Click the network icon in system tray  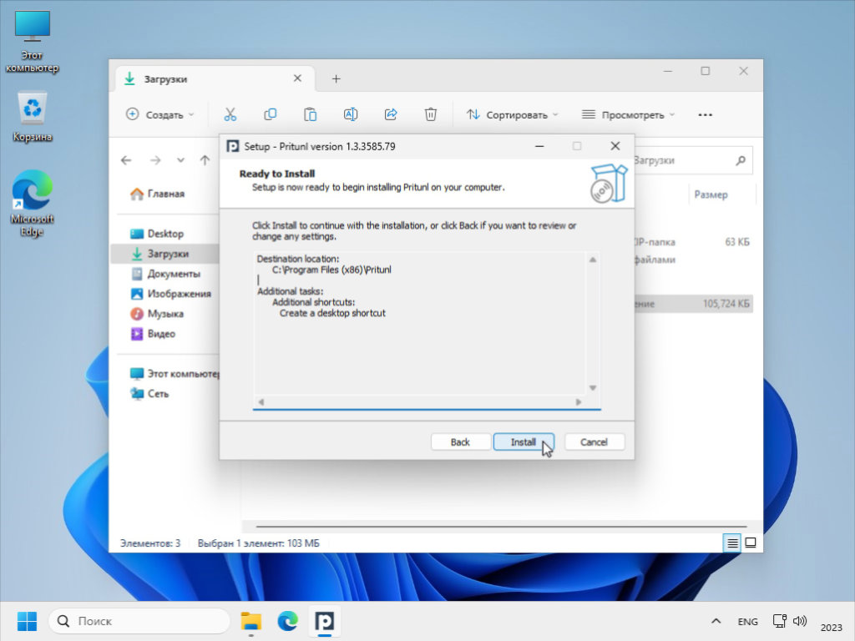coord(779,621)
